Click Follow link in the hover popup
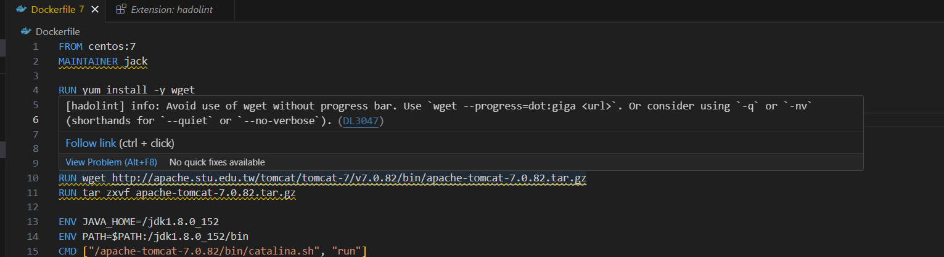 click(91, 143)
